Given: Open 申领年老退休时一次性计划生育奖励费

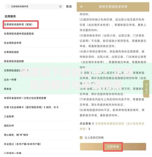Looking at the screenshot, I should point(25,98).
